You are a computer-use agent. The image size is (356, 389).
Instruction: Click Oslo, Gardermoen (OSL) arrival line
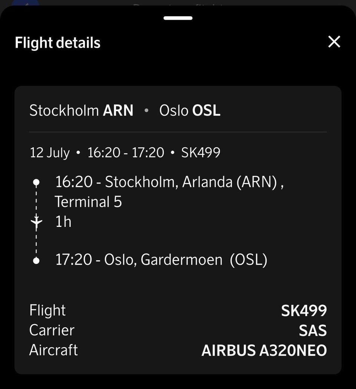click(161, 260)
